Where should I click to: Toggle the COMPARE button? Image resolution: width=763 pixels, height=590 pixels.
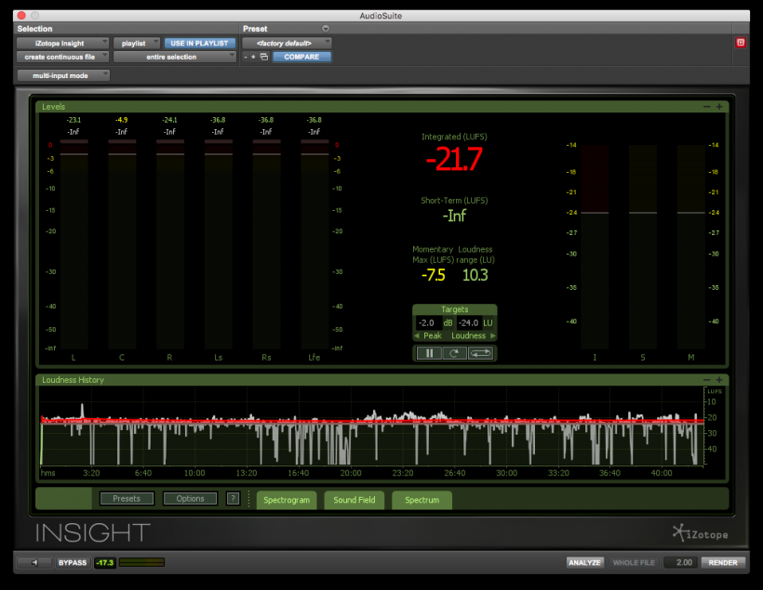pos(301,57)
